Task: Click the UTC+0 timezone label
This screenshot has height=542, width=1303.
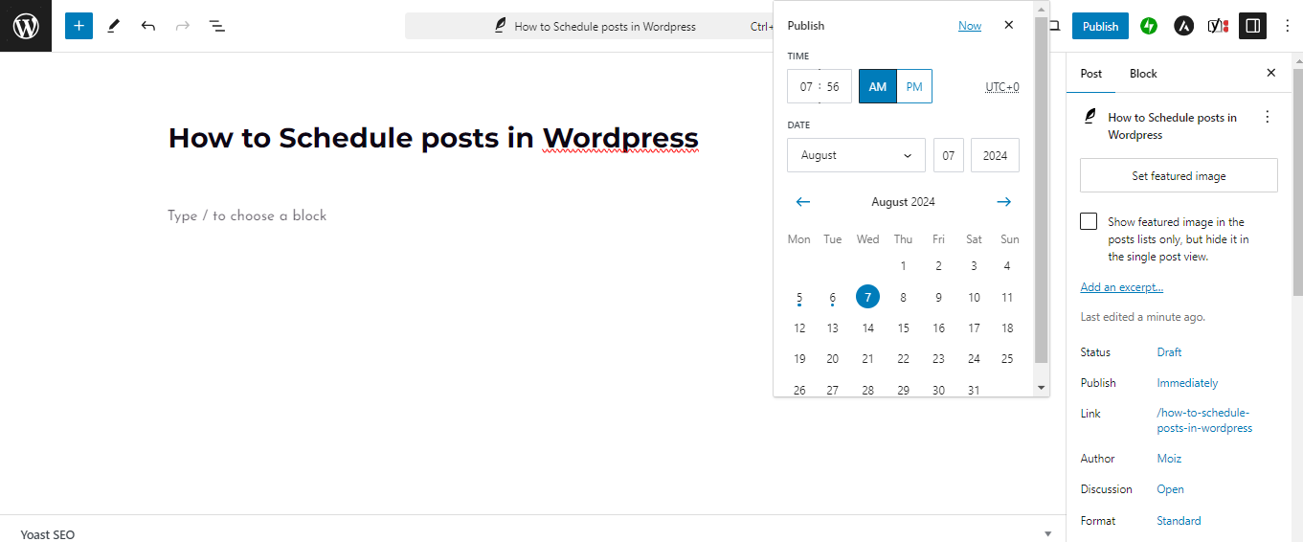Action: coord(1002,86)
